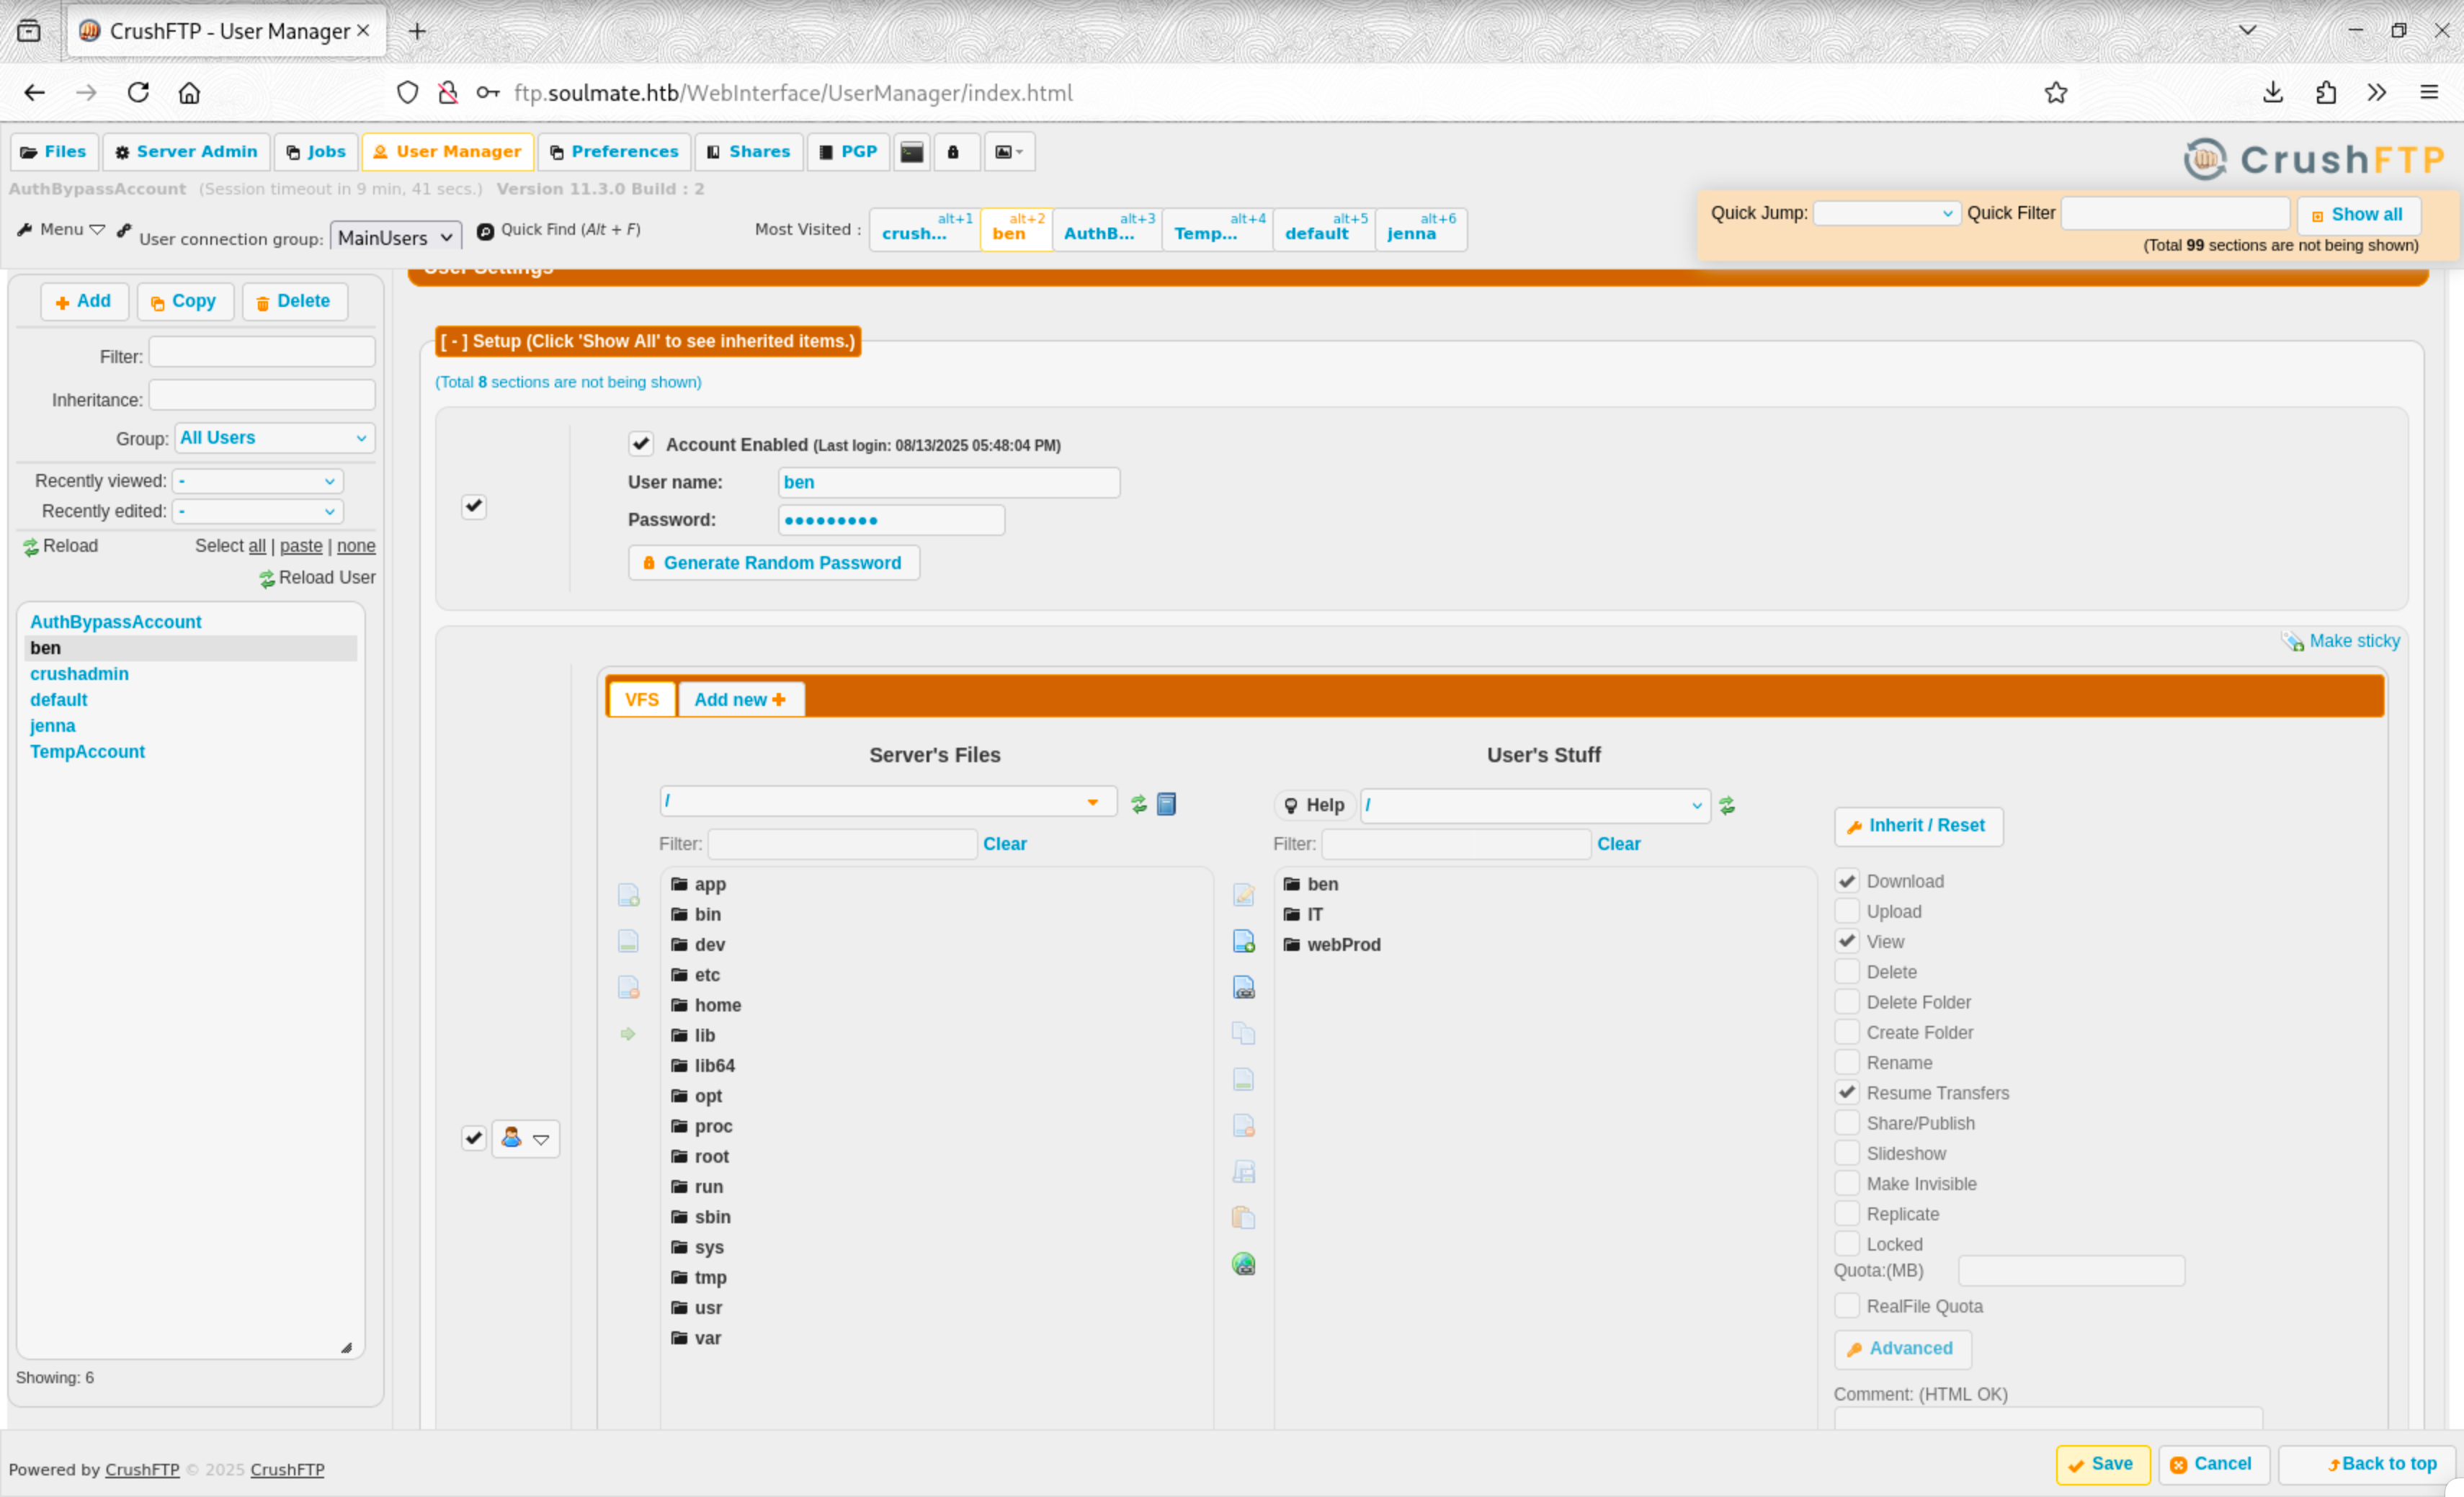The height and width of the screenshot is (1497, 2464).
Task: Click the paste clipboard icon in VFS toolbar
Action: (1243, 1218)
